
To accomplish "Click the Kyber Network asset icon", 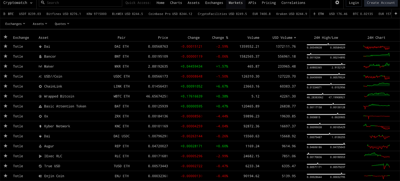I will pyautogui.click(x=40, y=126).
